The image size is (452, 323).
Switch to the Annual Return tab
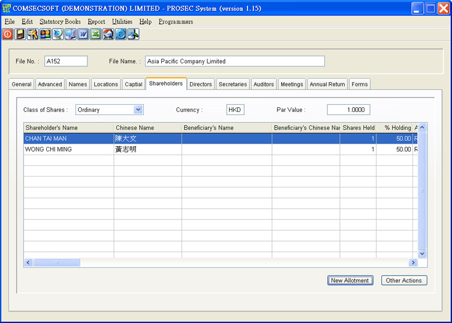pyautogui.click(x=327, y=84)
